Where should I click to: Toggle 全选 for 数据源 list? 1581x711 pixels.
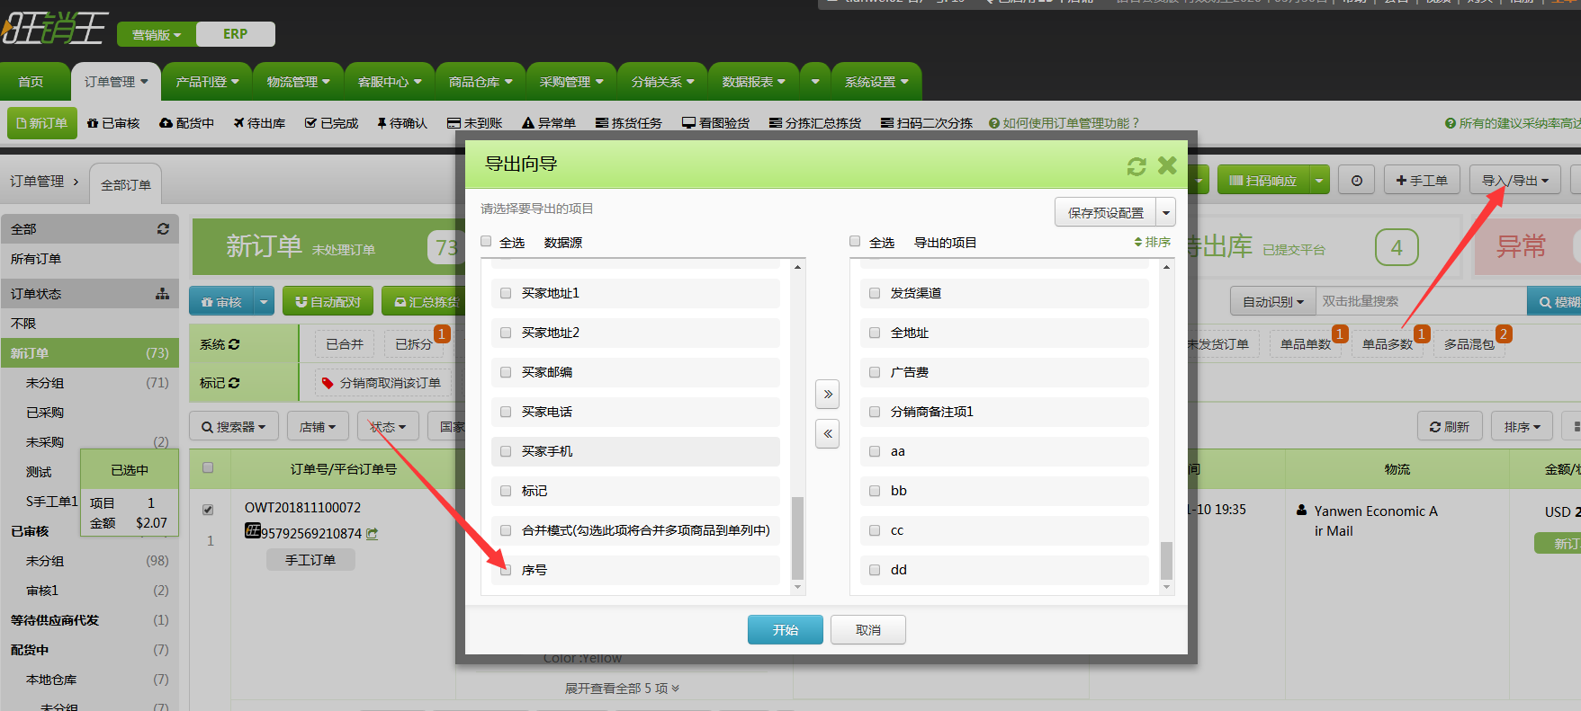click(486, 241)
